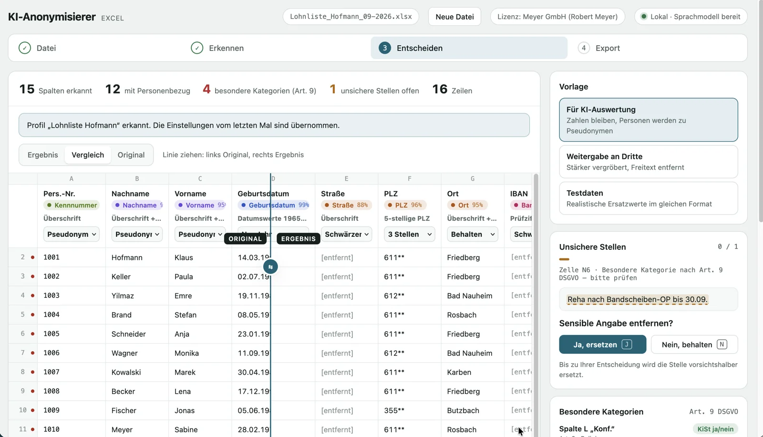763x437 pixels.
Task: Click Nein, behalten button
Action: 694,345
